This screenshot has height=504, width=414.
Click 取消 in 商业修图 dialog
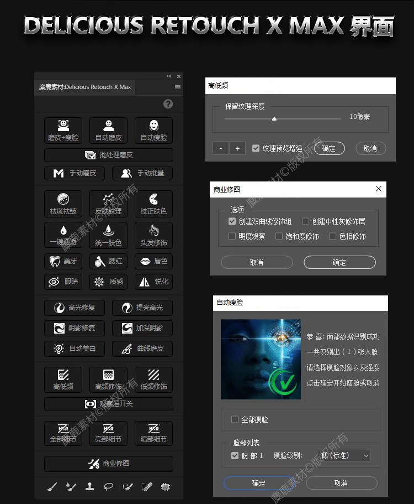point(257,262)
